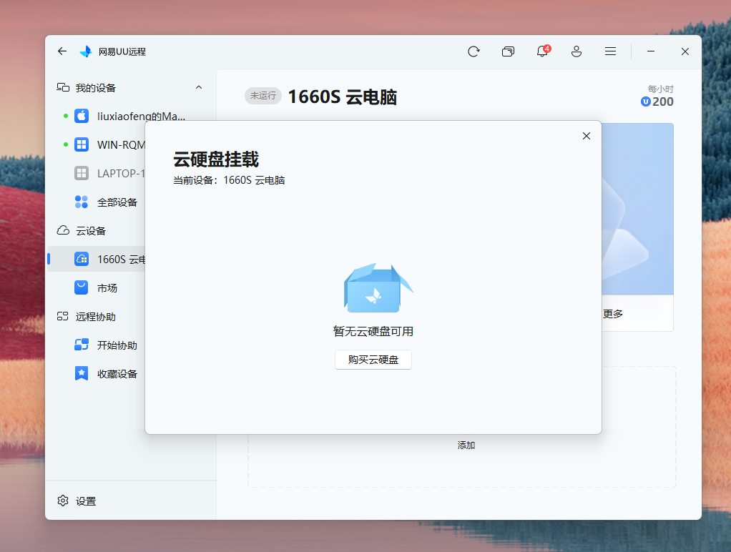Open 设置 at the sidebar bottom

point(130,501)
